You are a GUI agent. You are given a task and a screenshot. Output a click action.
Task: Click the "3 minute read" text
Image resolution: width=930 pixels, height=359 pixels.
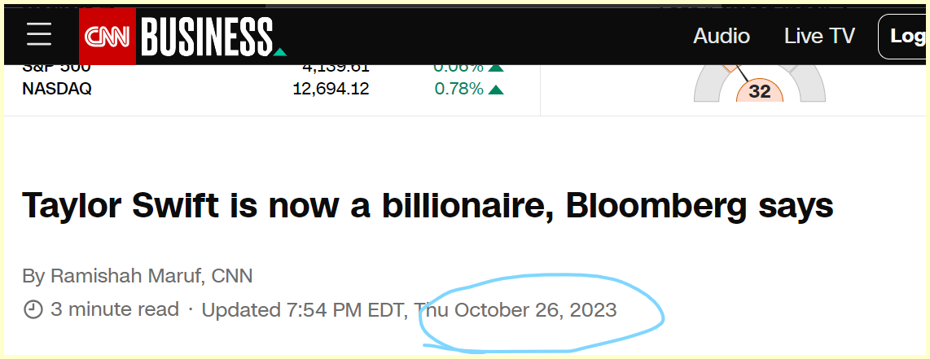pyautogui.click(x=115, y=310)
